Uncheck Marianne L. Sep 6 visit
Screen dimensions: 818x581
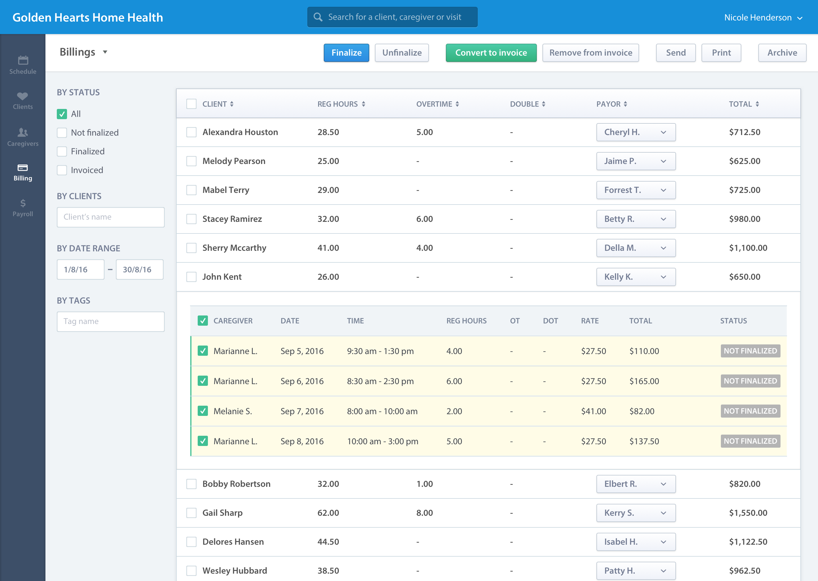(x=203, y=381)
